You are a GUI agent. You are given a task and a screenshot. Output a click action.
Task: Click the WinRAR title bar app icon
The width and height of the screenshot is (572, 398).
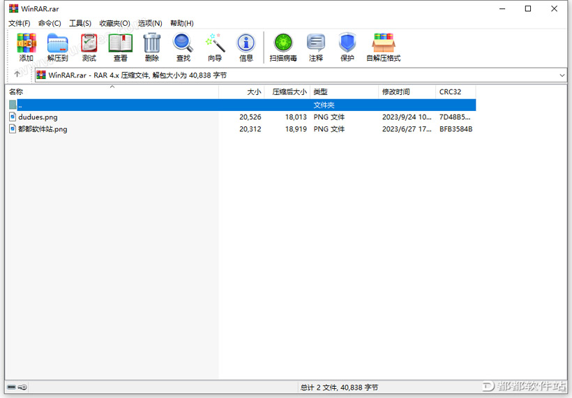[x=13, y=8]
